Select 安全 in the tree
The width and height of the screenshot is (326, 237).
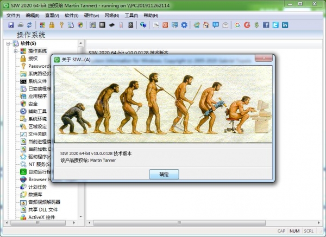33,104
